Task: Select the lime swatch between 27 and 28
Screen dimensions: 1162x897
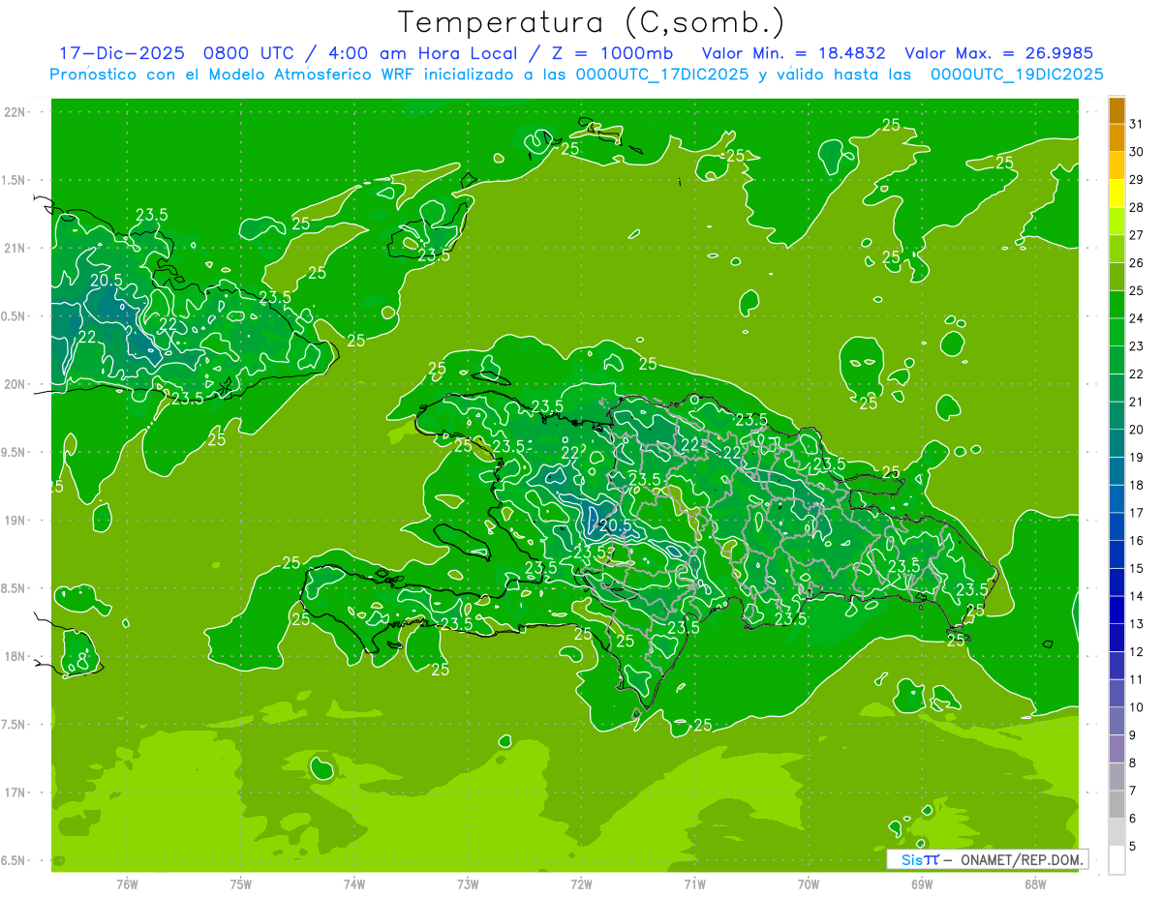Action: pyautogui.click(x=1116, y=222)
